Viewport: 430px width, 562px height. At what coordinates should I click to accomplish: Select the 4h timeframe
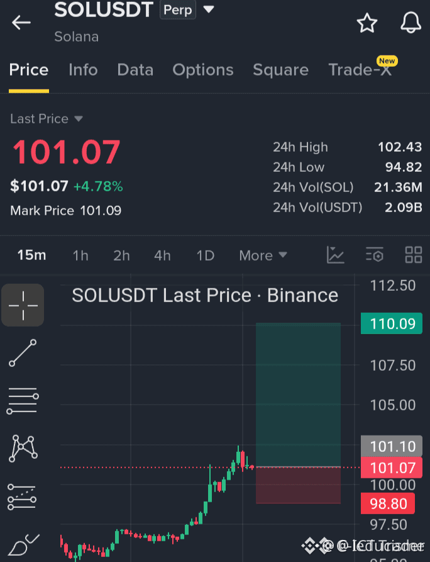[162, 256]
